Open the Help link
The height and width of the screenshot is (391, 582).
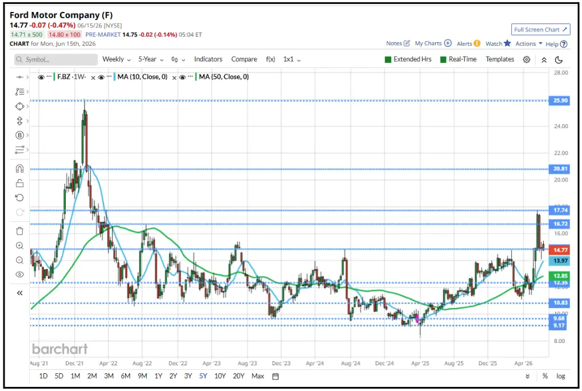click(556, 44)
